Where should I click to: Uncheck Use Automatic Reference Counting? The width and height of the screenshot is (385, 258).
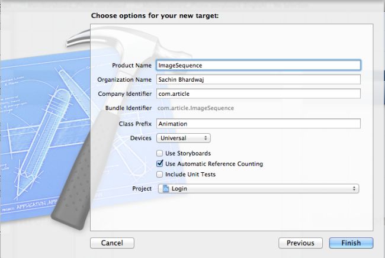159,164
